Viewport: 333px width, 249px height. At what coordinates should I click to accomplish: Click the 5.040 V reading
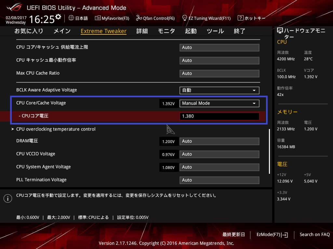click(x=311, y=181)
